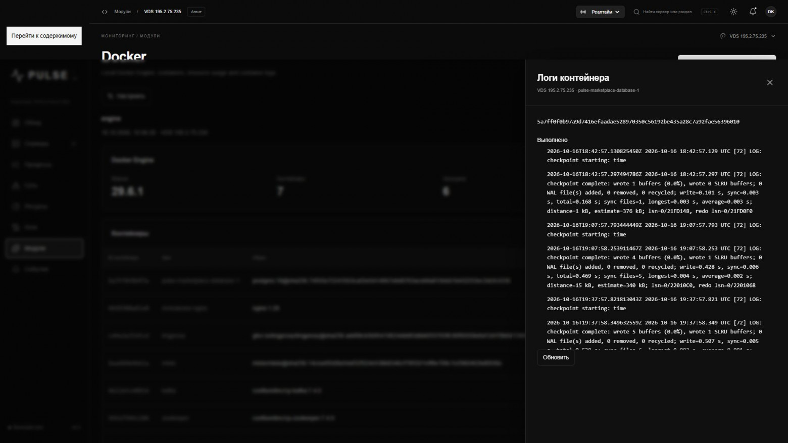The width and height of the screenshot is (788, 443).
Task: Click the 'МОНИТОРИНГ / МОДУЛИ' breadcrumb label
Action: (130, 36)
